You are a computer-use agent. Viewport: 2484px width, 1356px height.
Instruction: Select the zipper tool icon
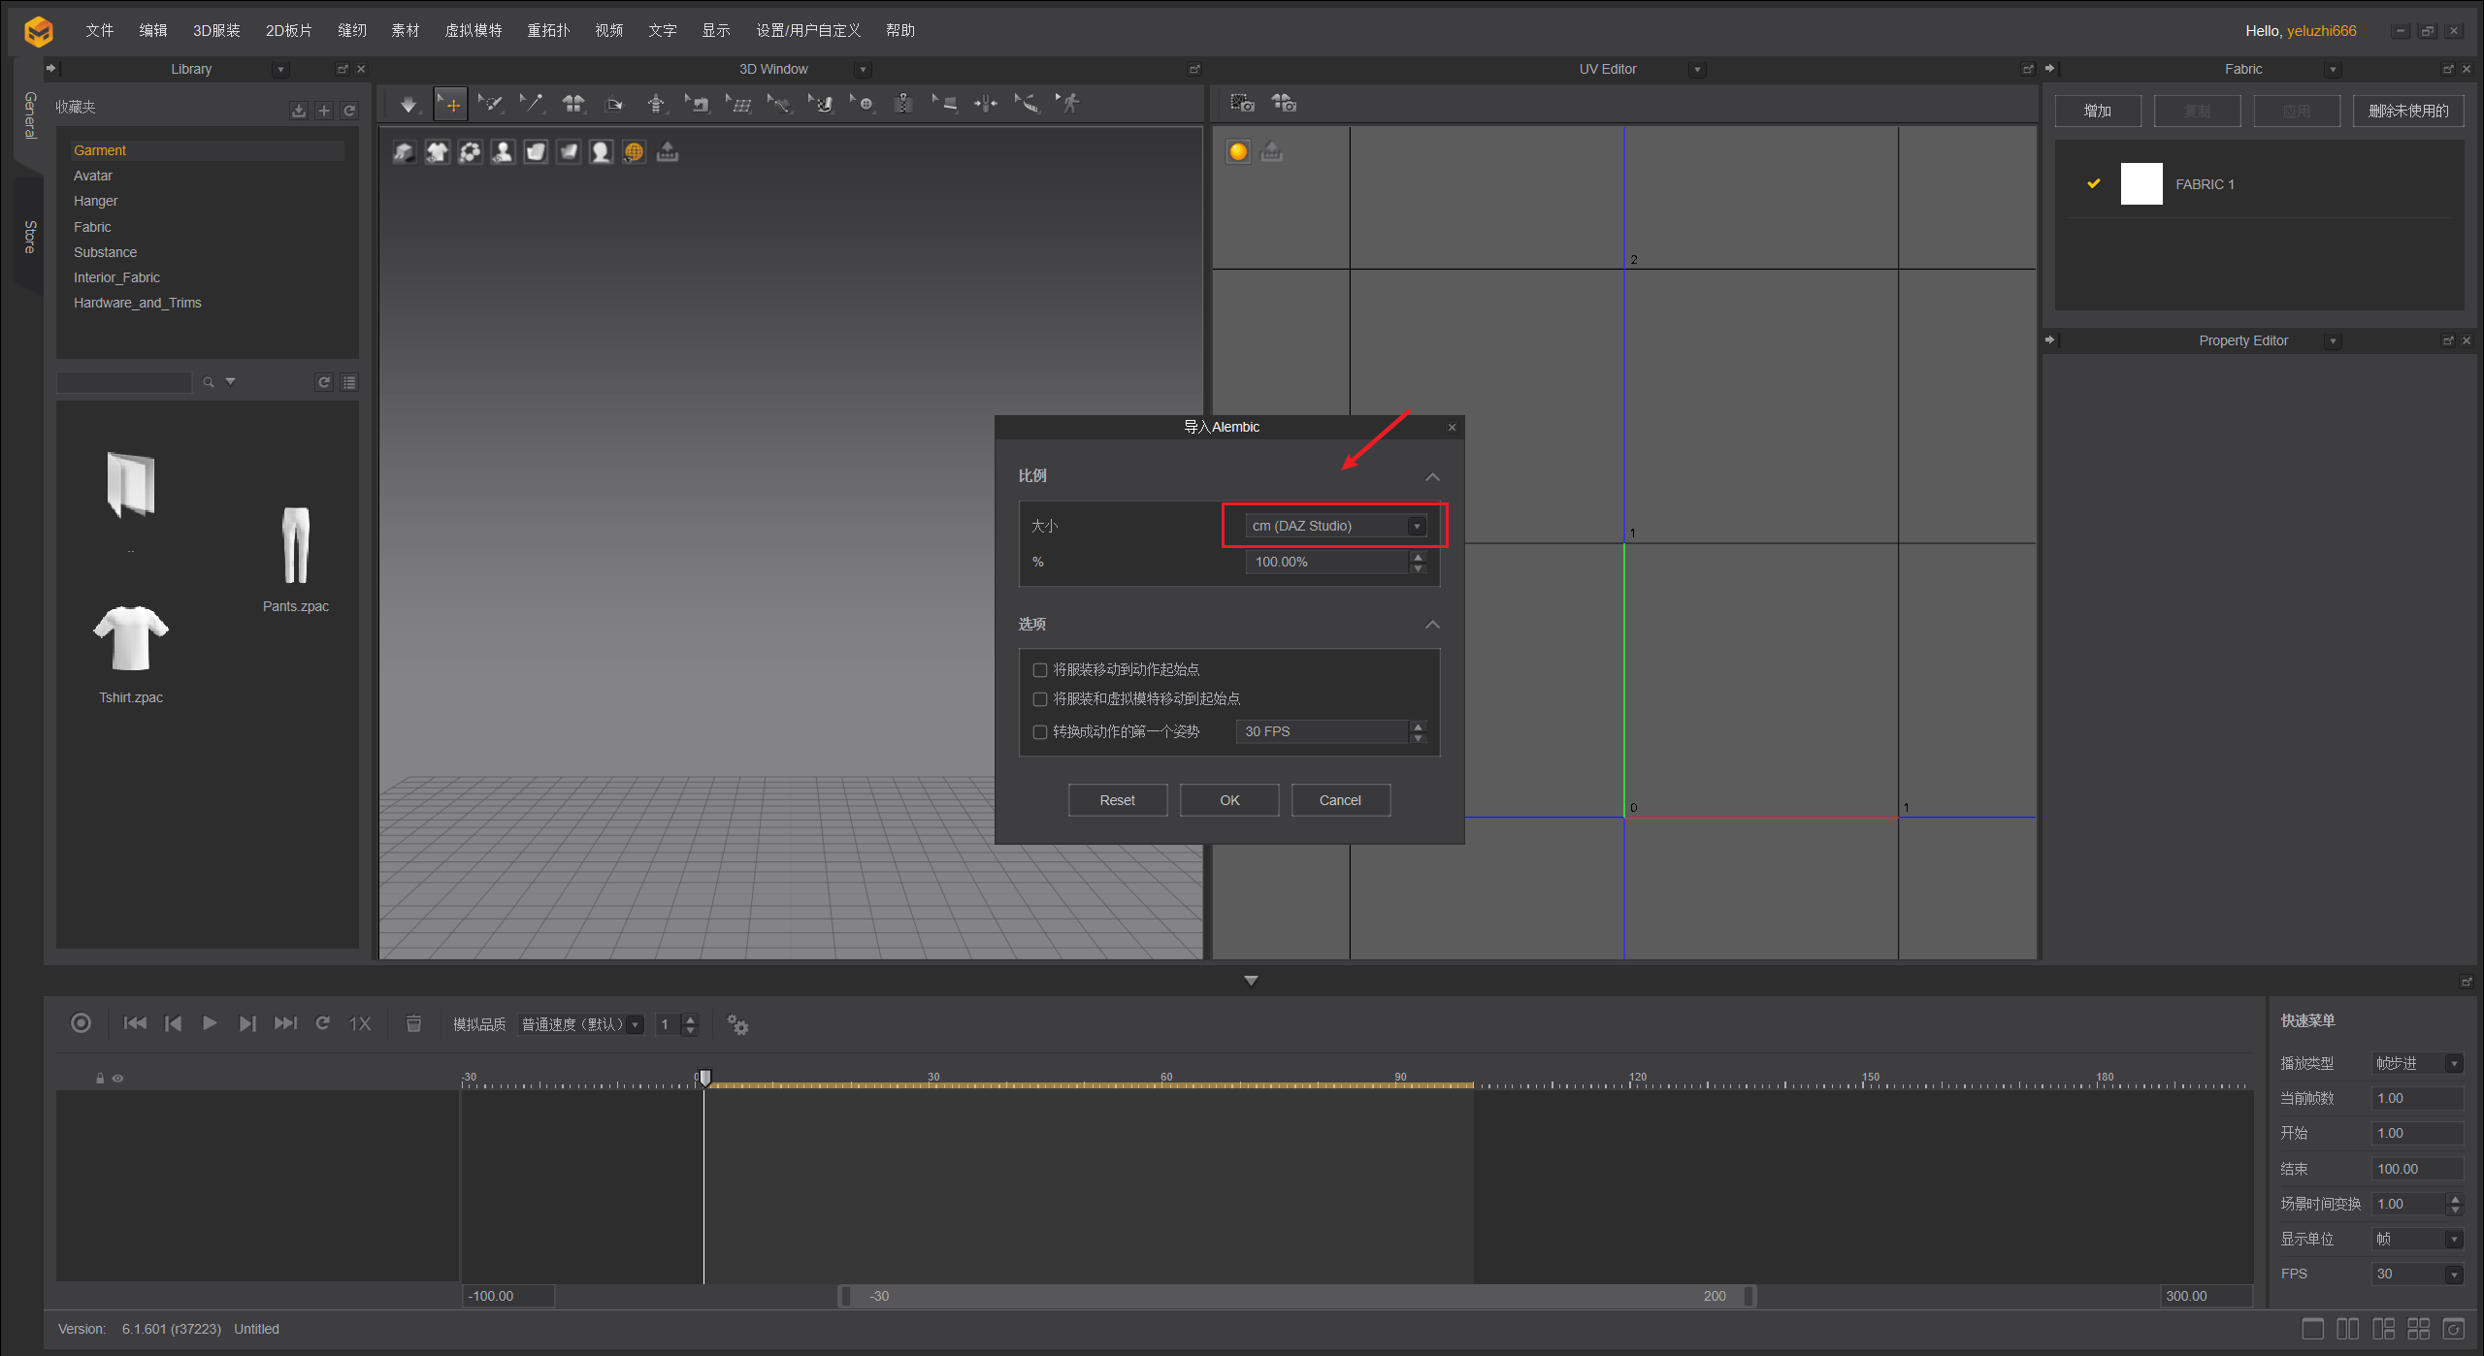tap(902, 104)
